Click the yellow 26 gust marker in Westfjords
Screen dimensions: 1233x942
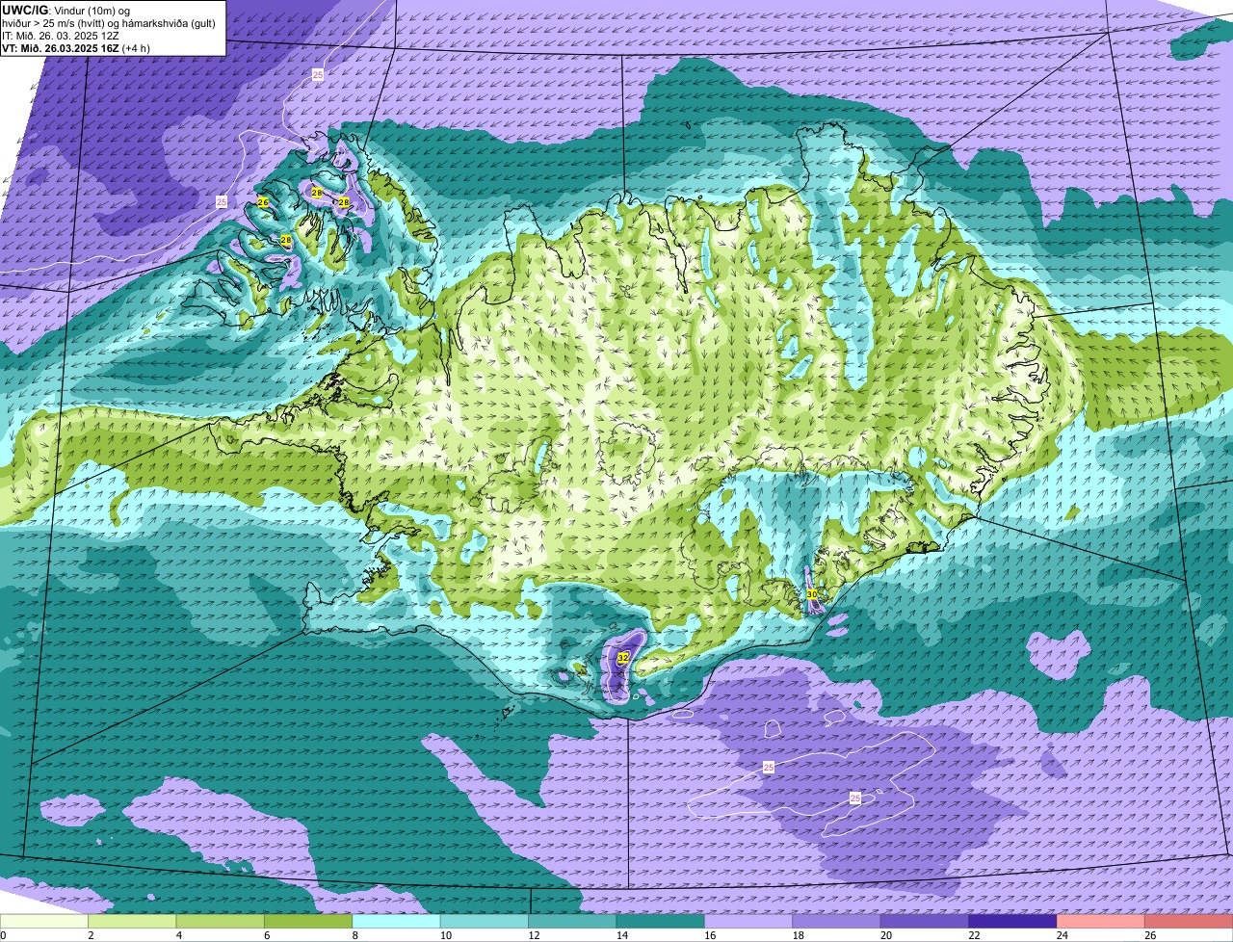pyautogui.click(x=262, y=201)
